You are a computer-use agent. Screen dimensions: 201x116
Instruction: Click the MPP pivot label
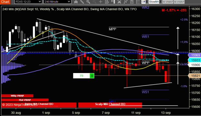click(x=113, y=29)
